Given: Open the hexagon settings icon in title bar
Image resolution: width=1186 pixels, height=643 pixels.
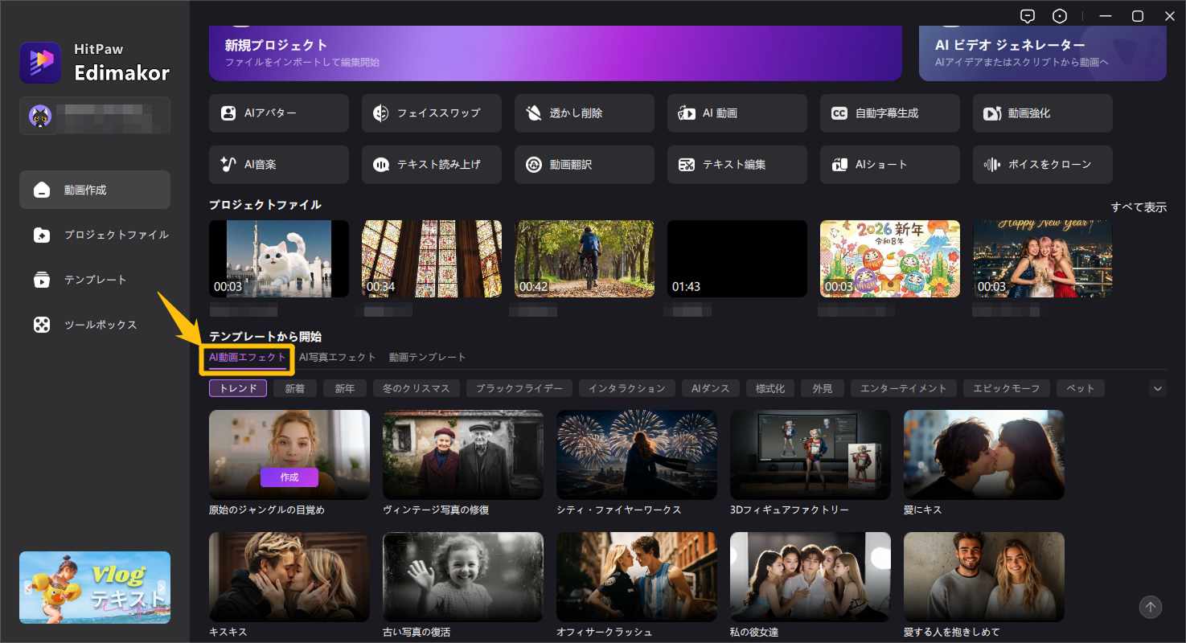Looking at the screenshot, I should click(1060, 16).
